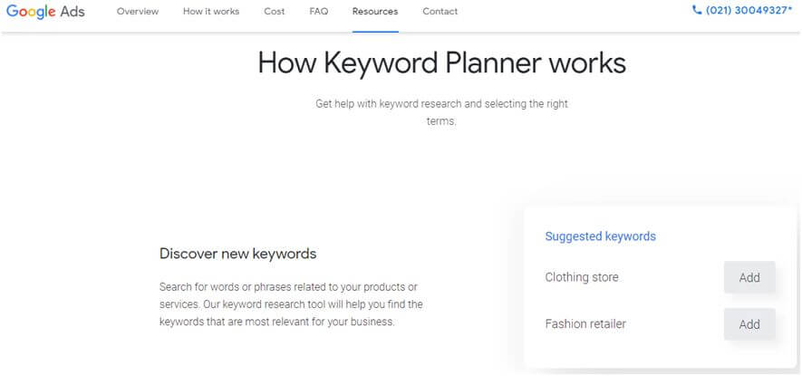Click the Google Ads logo
This screenshot has width=802, height=376.
coord(45,11)
